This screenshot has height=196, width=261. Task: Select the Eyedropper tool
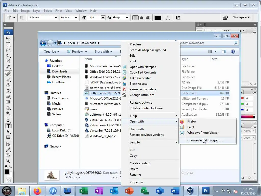point(8,150)
